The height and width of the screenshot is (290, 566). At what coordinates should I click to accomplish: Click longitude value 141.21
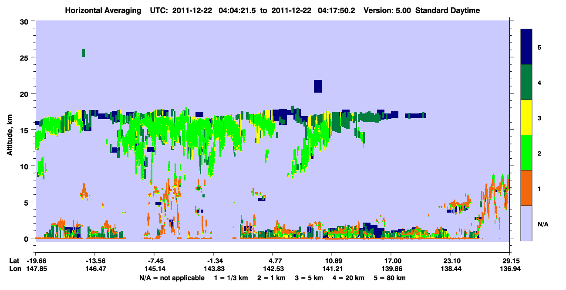click(x=332, y=269)
